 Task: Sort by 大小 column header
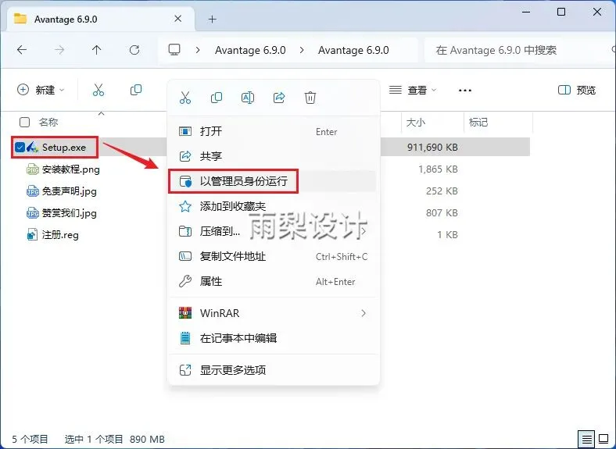(x=416, y=122)
